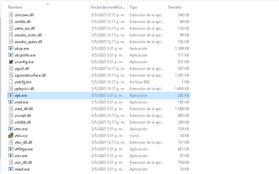Sort files by the Tipo column
Viewport: 279px width, 174px height.
pyautogui.click(x=133, y=7)
